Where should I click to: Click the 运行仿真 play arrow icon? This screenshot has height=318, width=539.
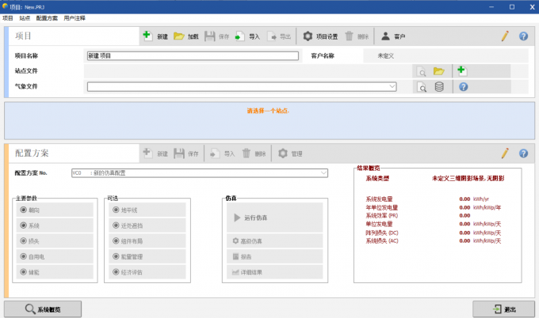237,218
